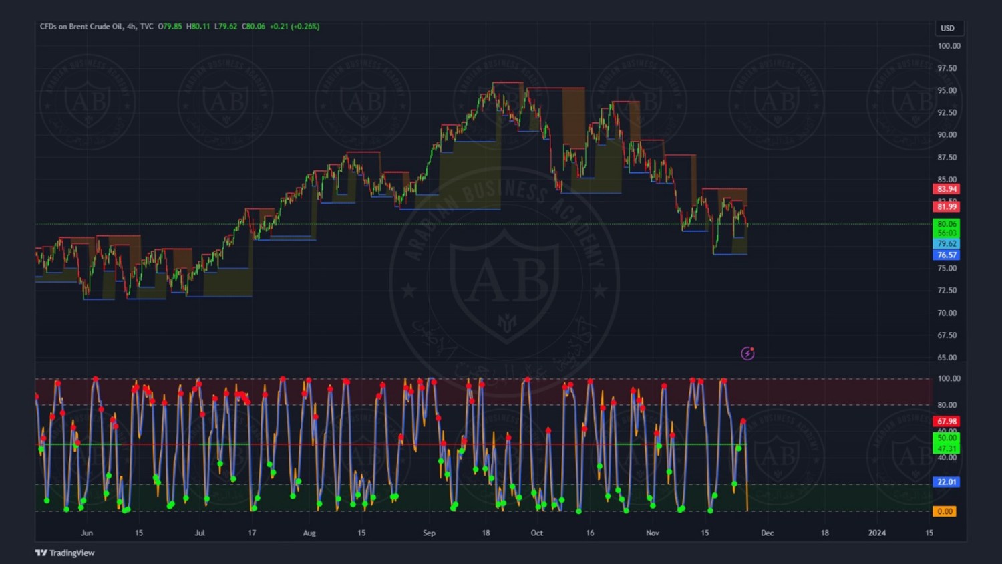Click the Sep date on time axis
Image resolution: width=1002 pixels, height=564 pixels.
pyautogui.click(x=429, y=533)
